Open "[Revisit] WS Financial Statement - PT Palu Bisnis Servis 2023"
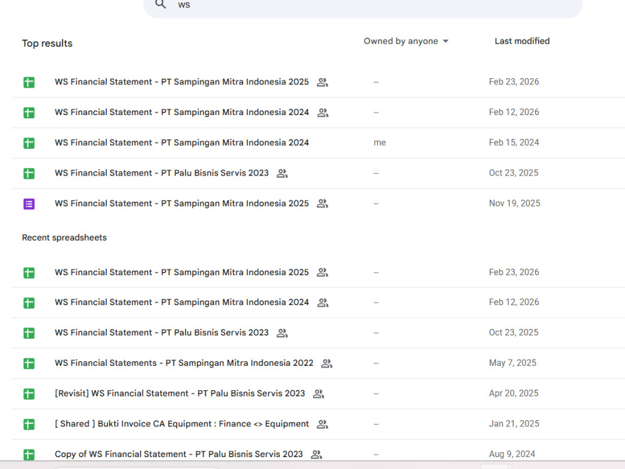 click(180, 393)
